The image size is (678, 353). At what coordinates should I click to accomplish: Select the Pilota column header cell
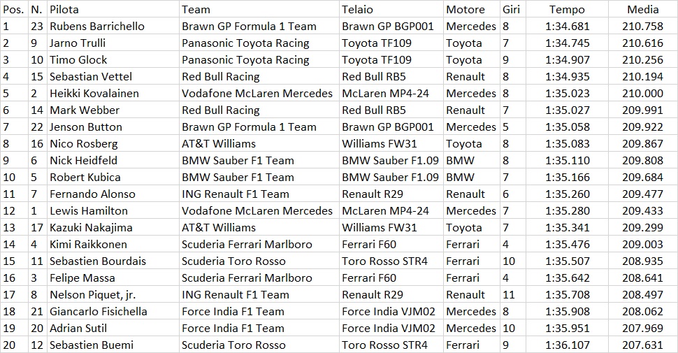coord(113,9)
